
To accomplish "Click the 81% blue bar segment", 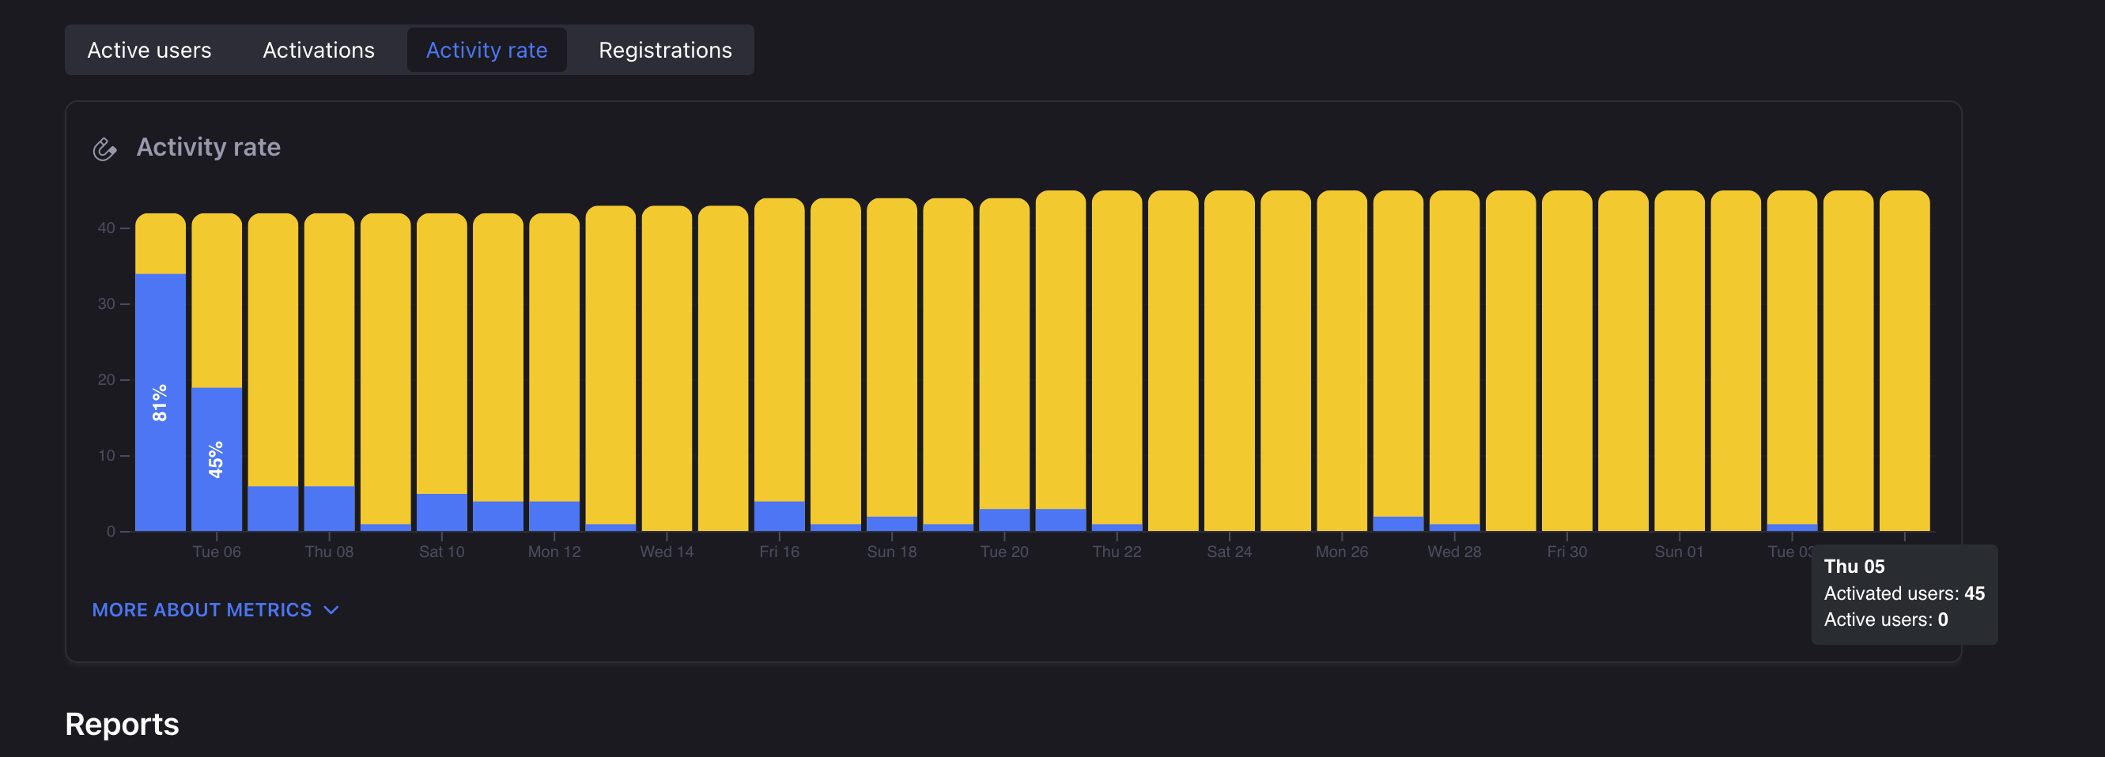I will coord(161,401).
